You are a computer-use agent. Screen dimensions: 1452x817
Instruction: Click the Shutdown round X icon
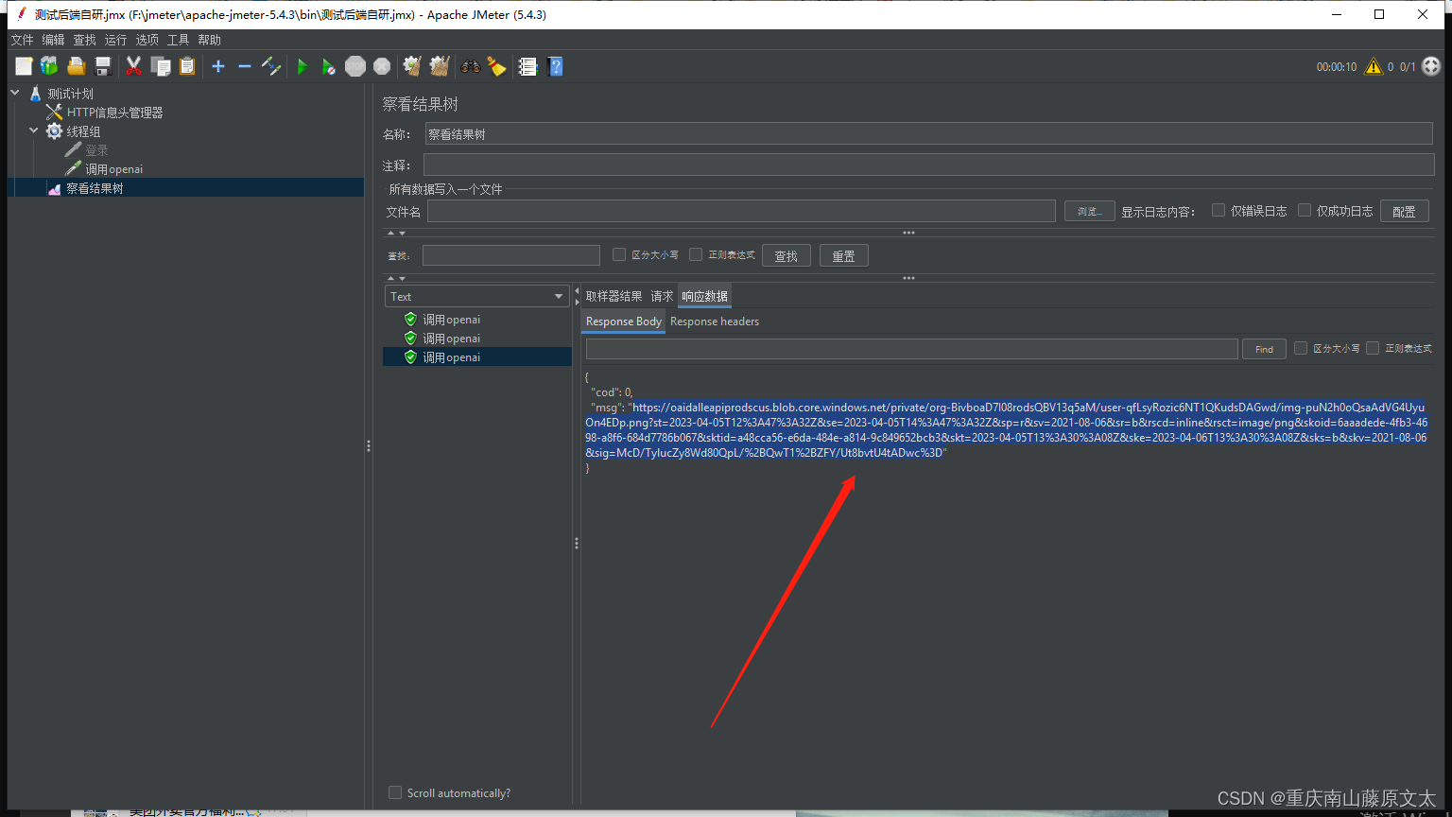coord(382,66)
